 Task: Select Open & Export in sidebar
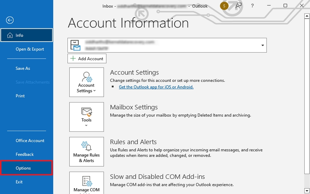29,49
